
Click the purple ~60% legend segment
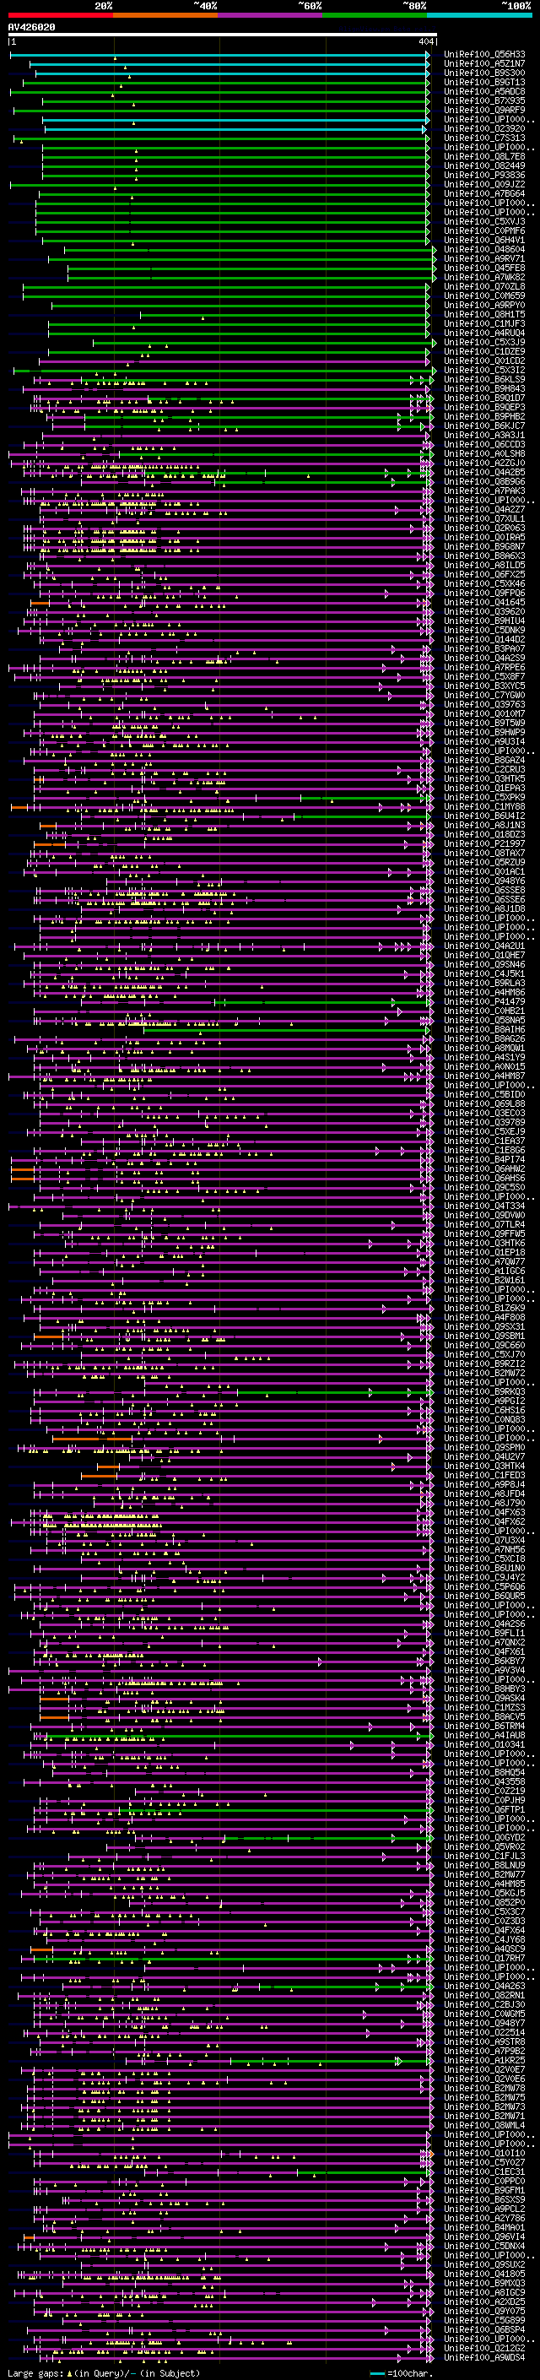pyautogui.click(x=271, y=15)
